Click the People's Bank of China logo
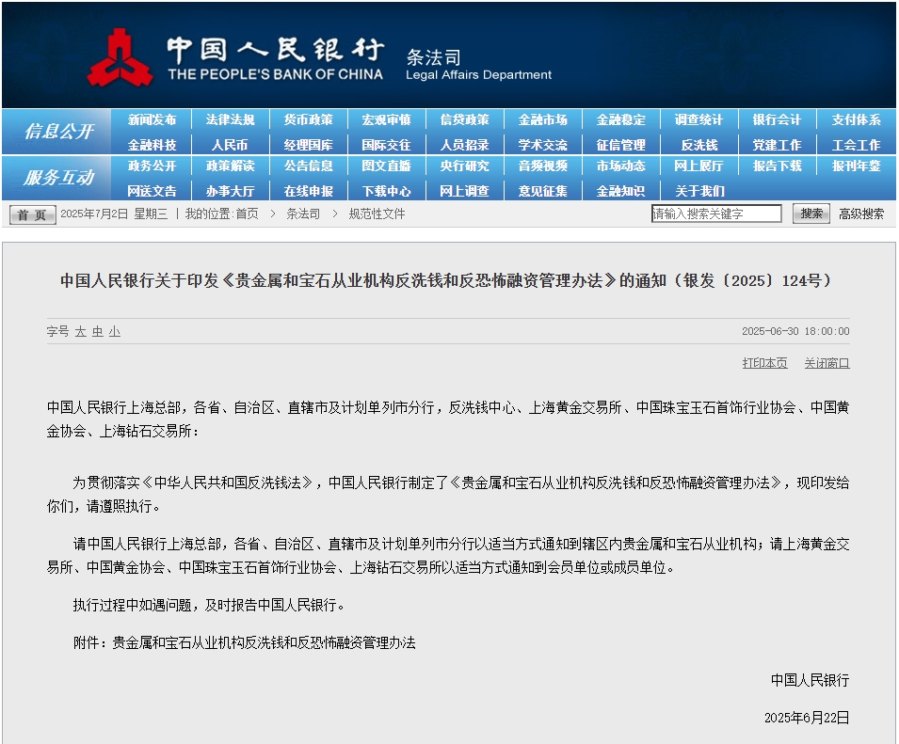Screen dimensions: 899x744 point(120,56)
